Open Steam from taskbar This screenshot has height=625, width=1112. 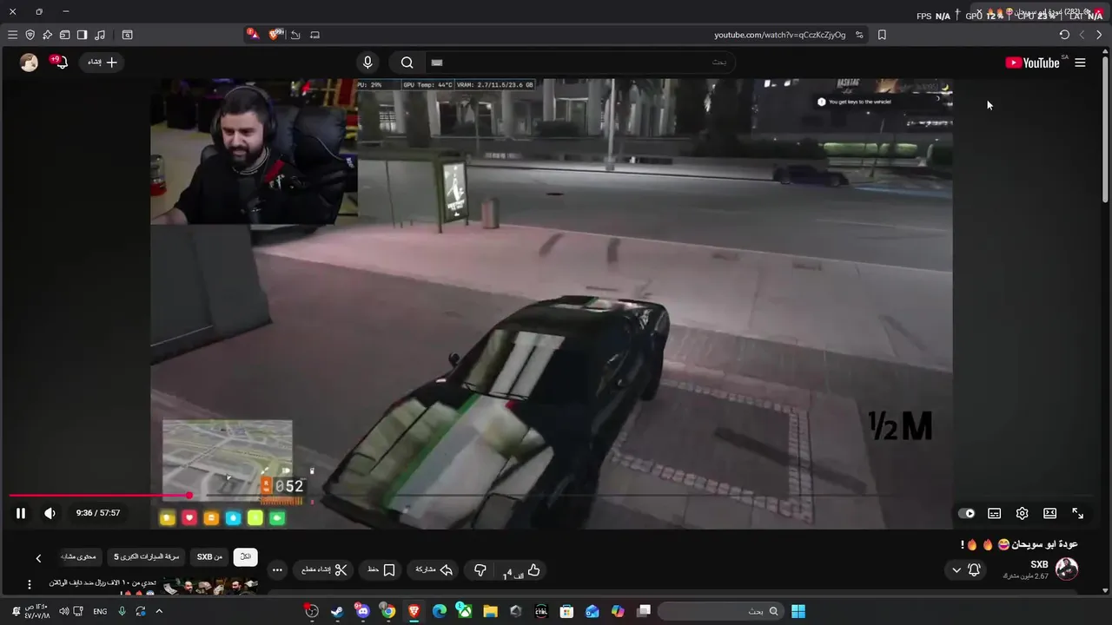(337, 611)
